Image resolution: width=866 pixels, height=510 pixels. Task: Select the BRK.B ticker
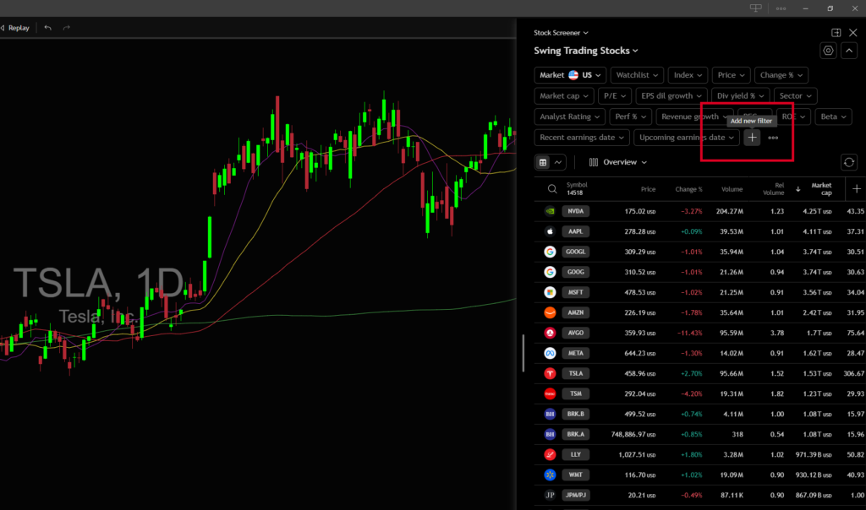click(575, 414)
